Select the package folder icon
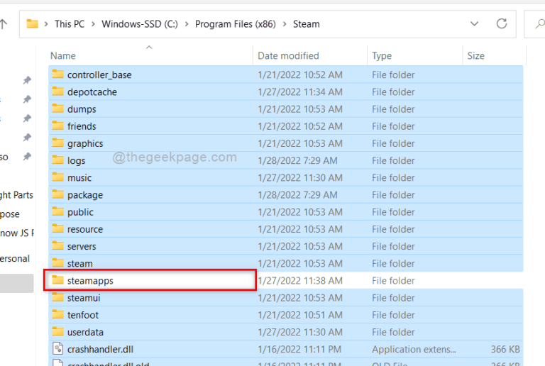Image resolution: width=545 pixels, height=366 pixels. click(57, 194)
